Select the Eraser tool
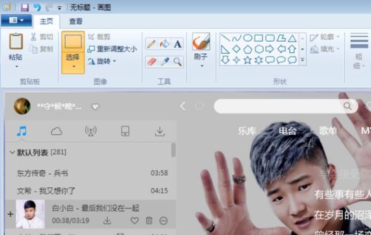Screen dimensions: 371x235 (152, 62)
